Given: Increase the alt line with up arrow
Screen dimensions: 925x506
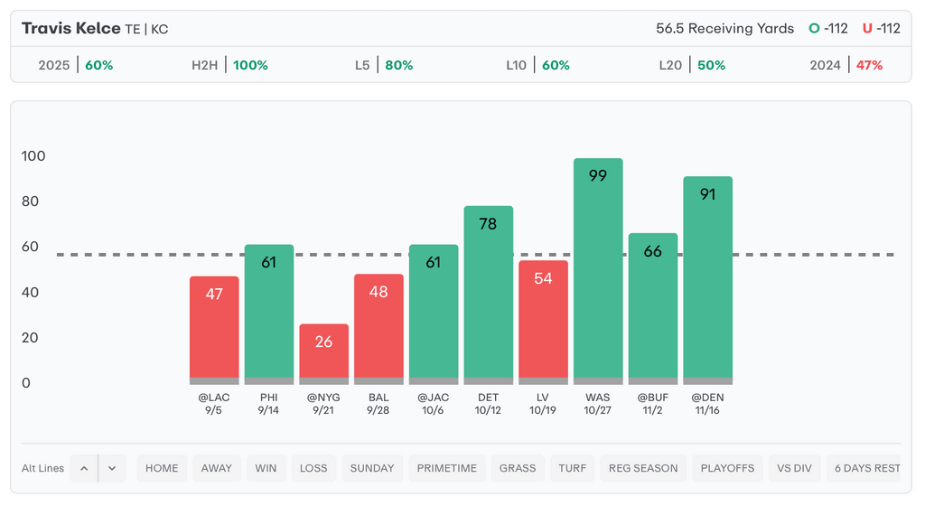Looking at the screenshot, I should point(84,468).
